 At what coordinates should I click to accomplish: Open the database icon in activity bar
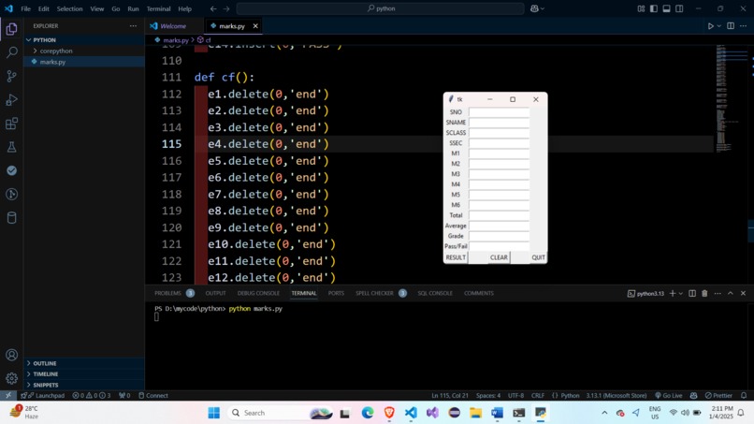coord(11,217)
